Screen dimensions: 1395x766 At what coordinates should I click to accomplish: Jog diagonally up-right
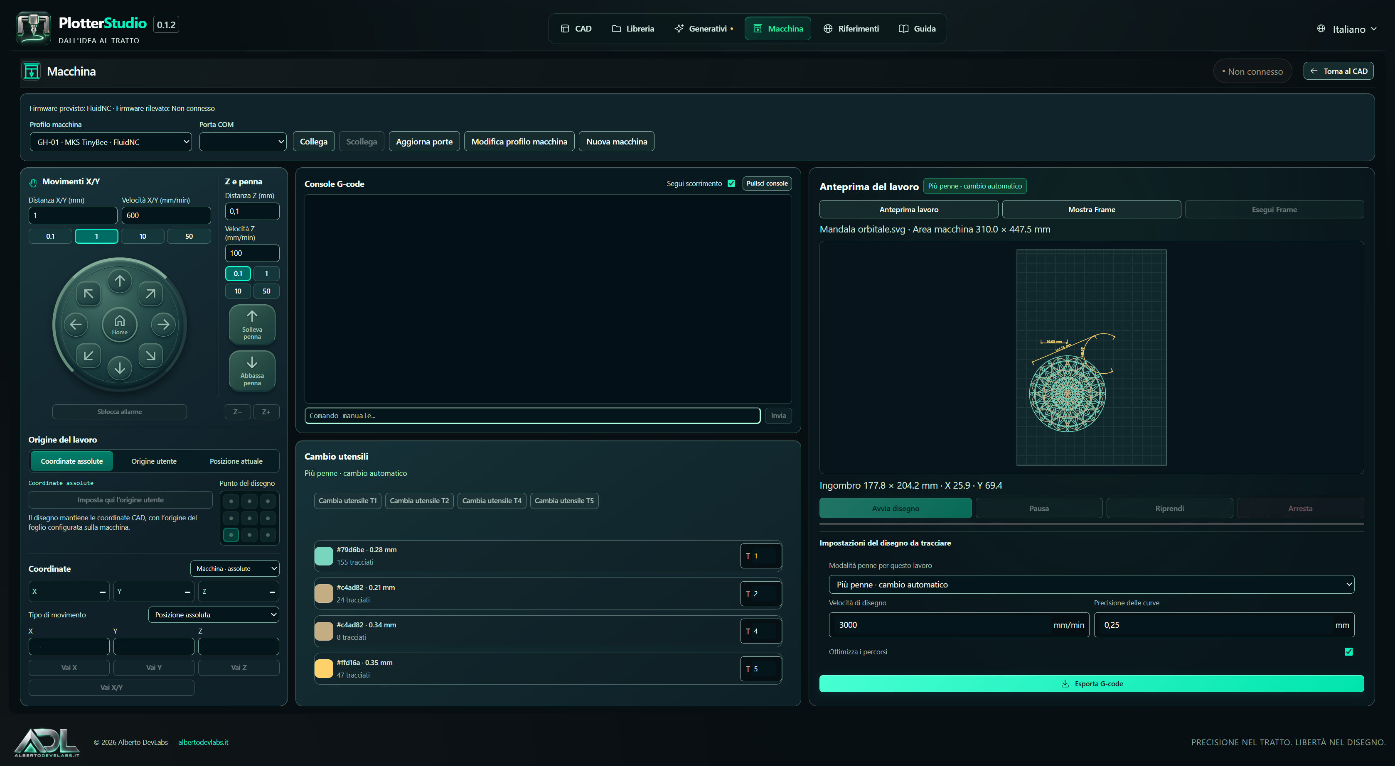tap(150, 294)
